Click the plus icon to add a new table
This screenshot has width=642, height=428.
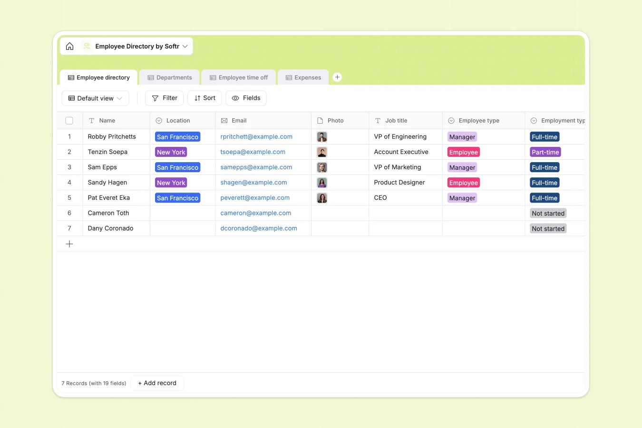click(337, 77)
